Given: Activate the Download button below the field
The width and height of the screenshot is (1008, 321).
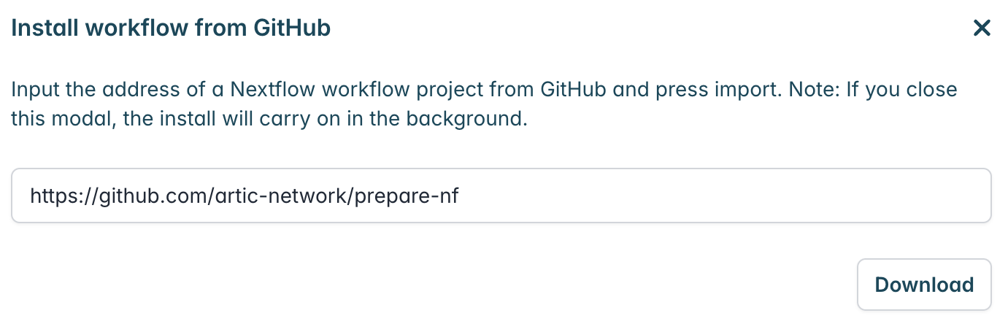Looking at the screenshot, I should coord(924,285).
